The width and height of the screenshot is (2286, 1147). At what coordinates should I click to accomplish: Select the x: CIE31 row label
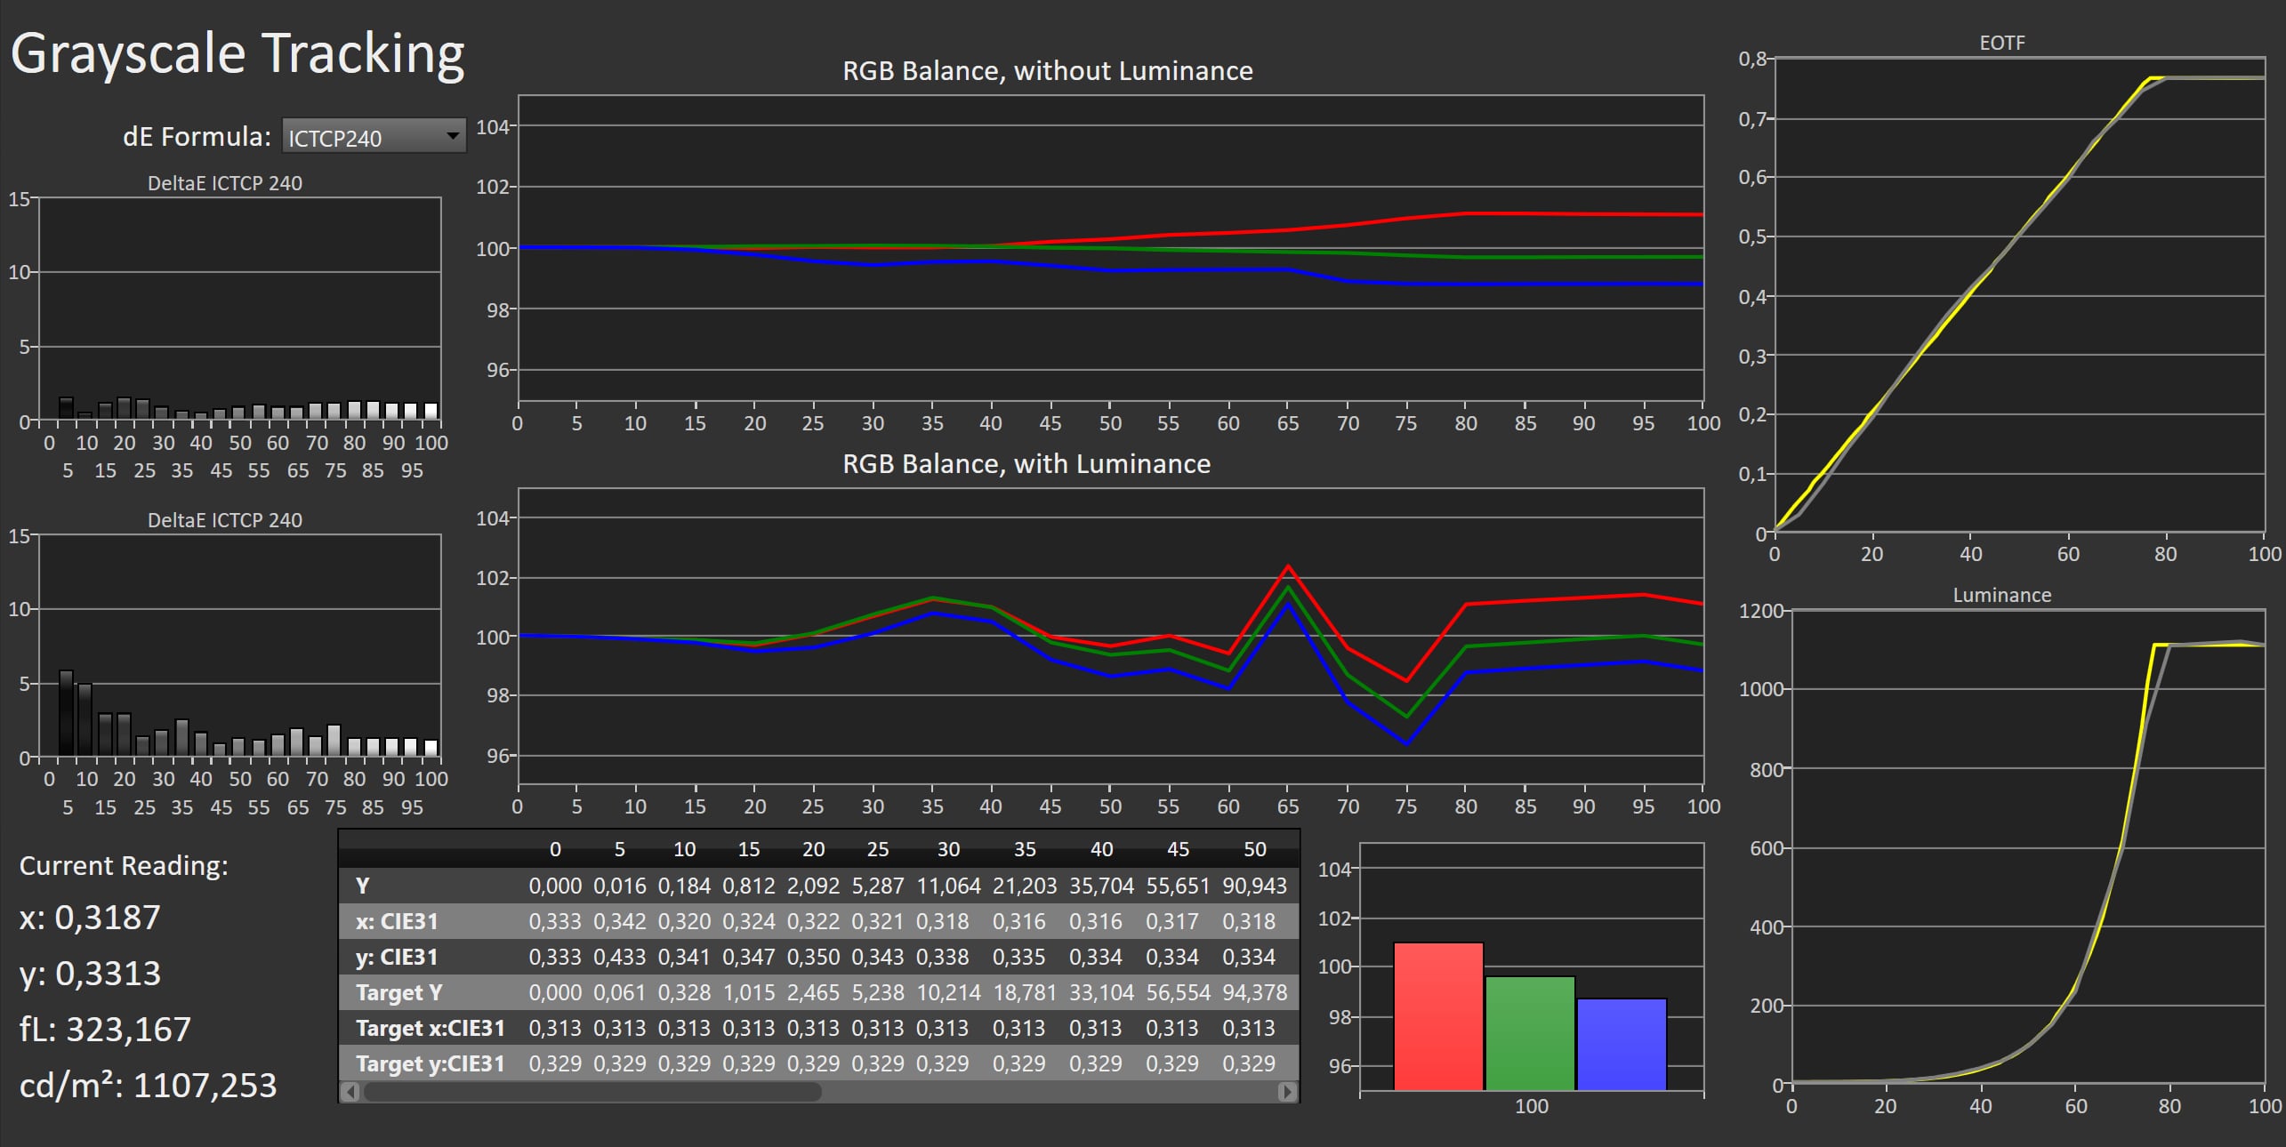click(x=397, y=921)
